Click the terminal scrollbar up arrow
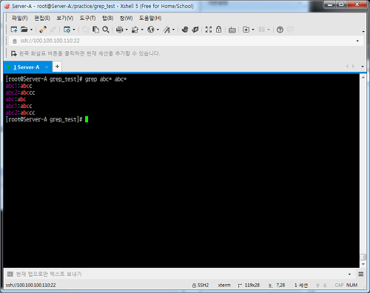The height and width of the screenshot is (293, 370). coord(363,77)
